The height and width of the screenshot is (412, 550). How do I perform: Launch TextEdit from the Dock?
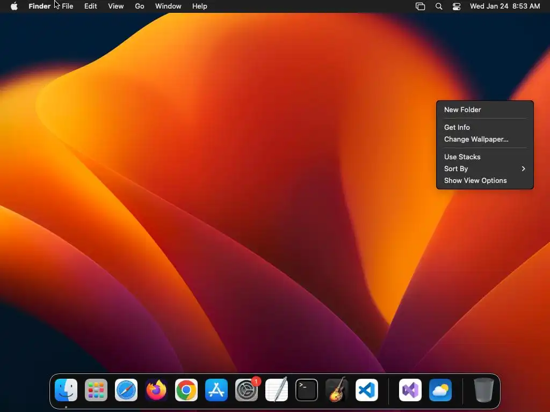click(277, 390)
